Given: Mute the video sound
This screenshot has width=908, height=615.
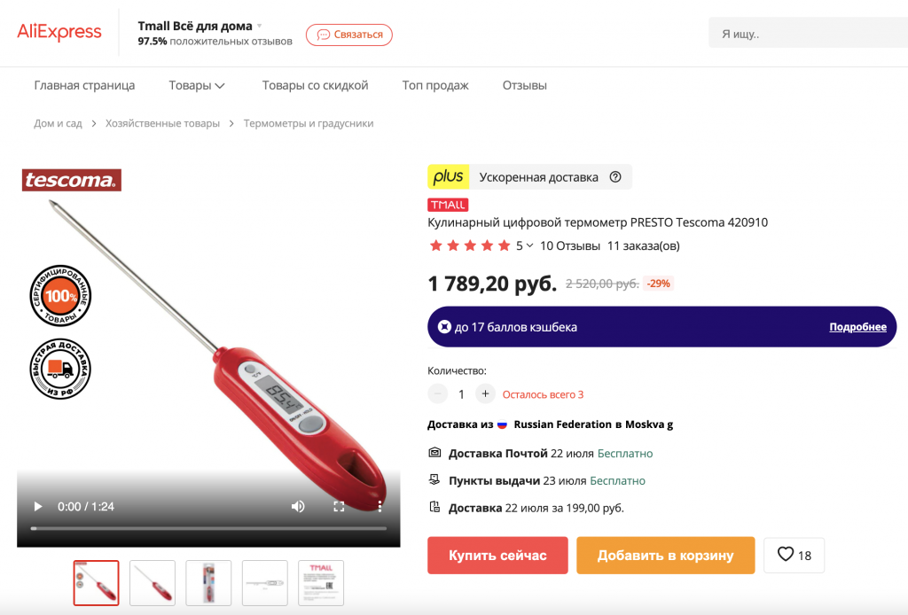Looking at the screenshot, I should pyautogui.click(x=298, y=507).
